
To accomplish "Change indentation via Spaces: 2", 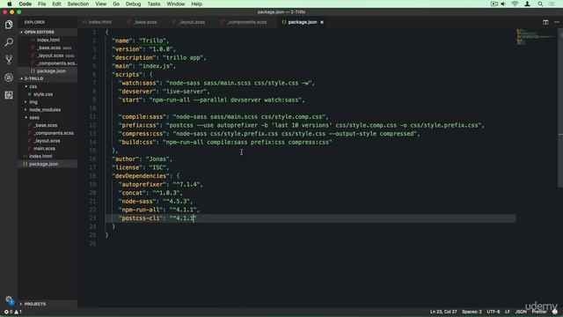I will point(472,312).
